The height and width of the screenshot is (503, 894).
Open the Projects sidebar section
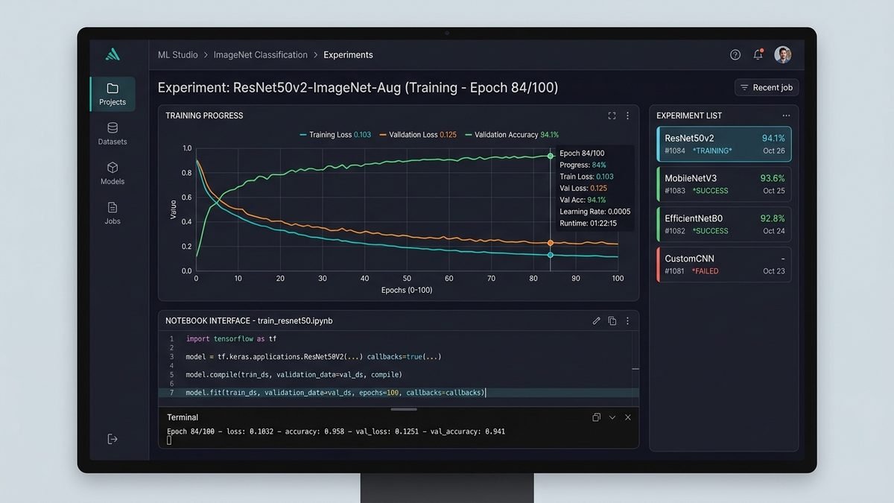(112, 94)
